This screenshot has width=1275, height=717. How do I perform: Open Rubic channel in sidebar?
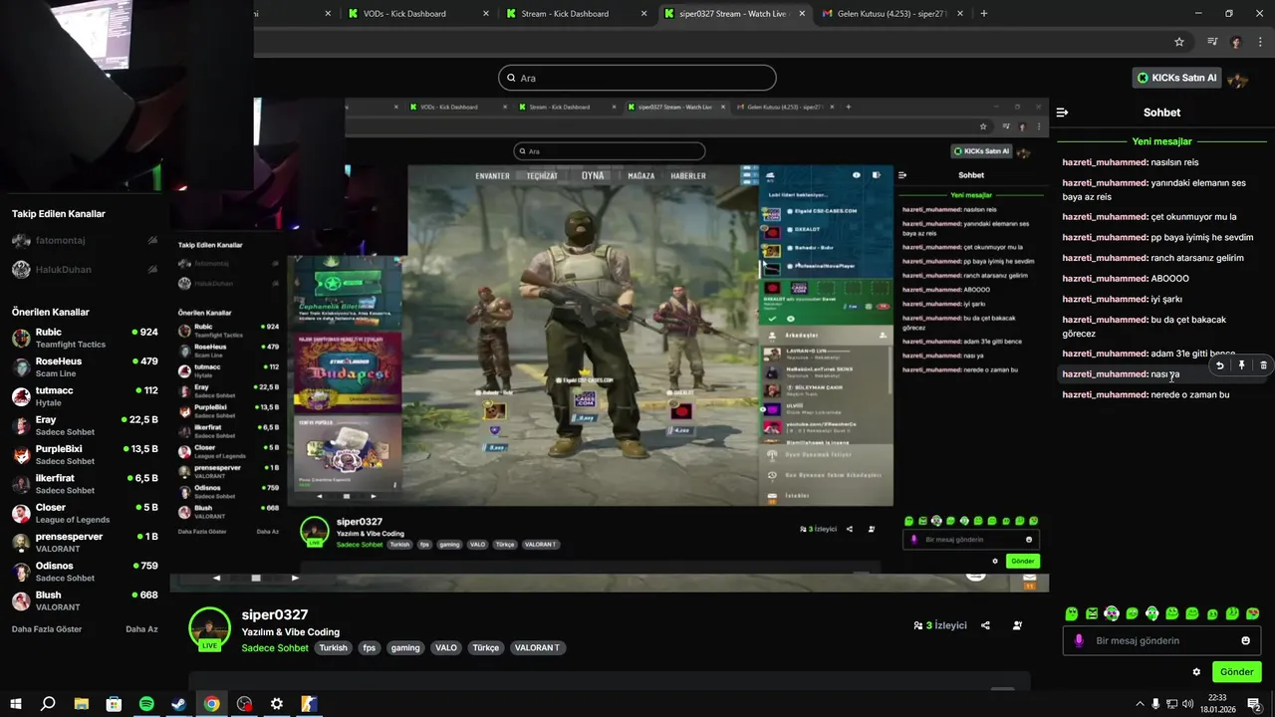[85, 338]
